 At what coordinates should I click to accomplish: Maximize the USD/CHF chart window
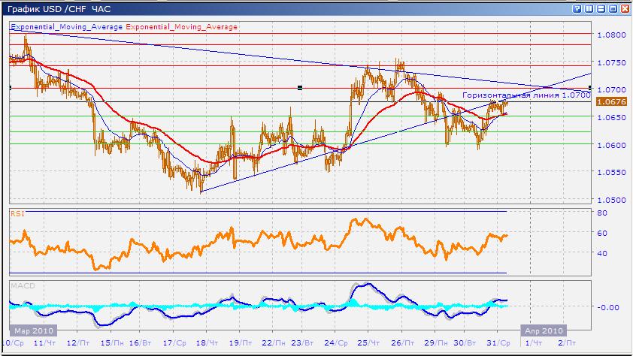[x=613, y=8]
